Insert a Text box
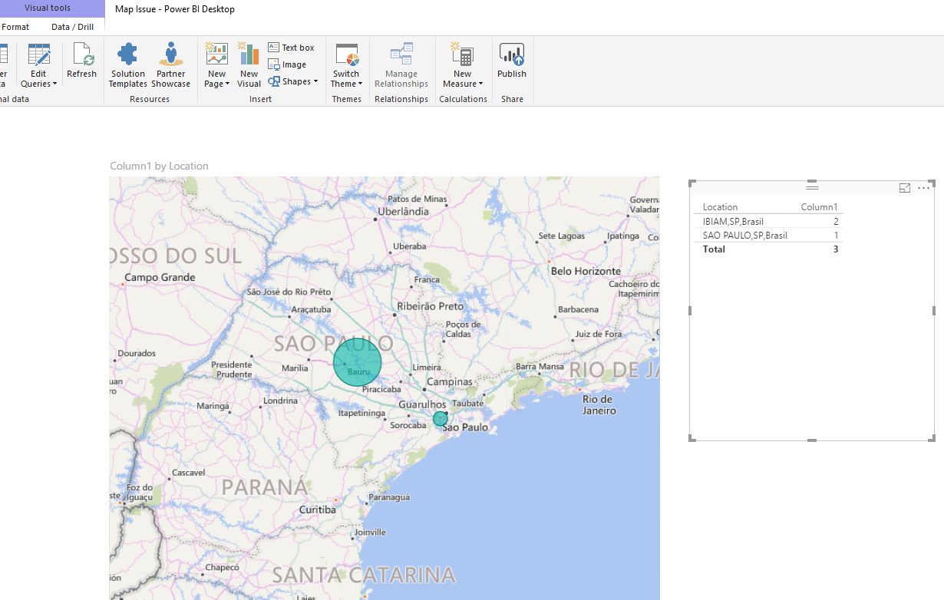Image resolution: width=944 pixels, height=600 pixels. click(x=292, y=48)
